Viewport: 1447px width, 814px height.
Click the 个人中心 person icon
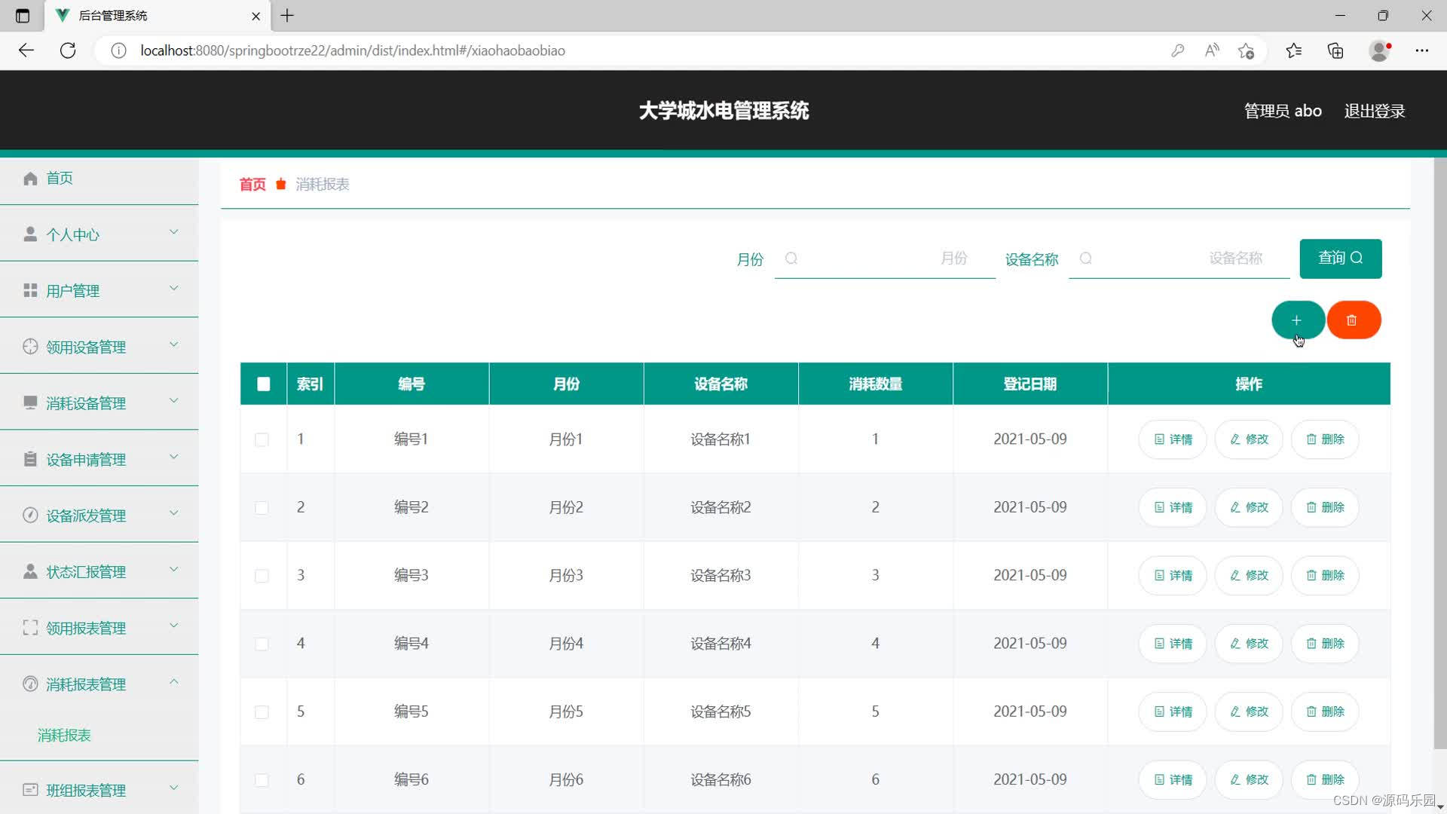point(30,234)
